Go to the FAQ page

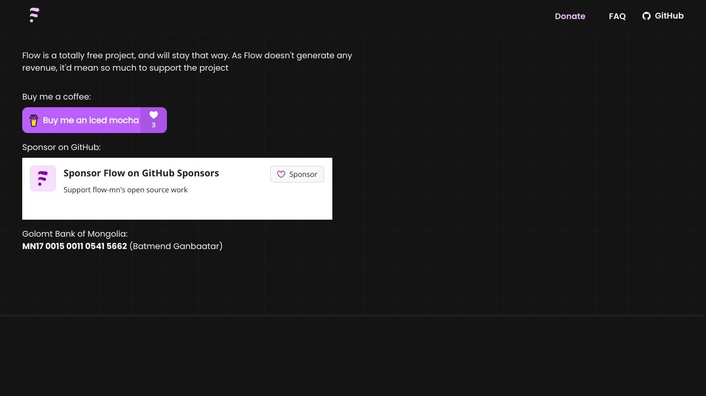tap(617, 16)
